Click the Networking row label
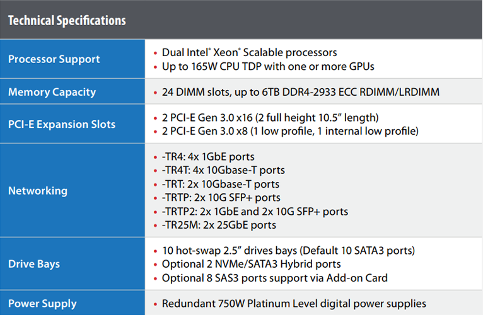483x315 pixels. pos(38,191)
